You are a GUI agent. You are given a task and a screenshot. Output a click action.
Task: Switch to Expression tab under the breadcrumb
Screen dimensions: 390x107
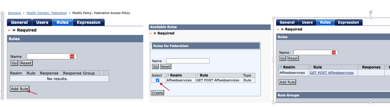[89, 22]
